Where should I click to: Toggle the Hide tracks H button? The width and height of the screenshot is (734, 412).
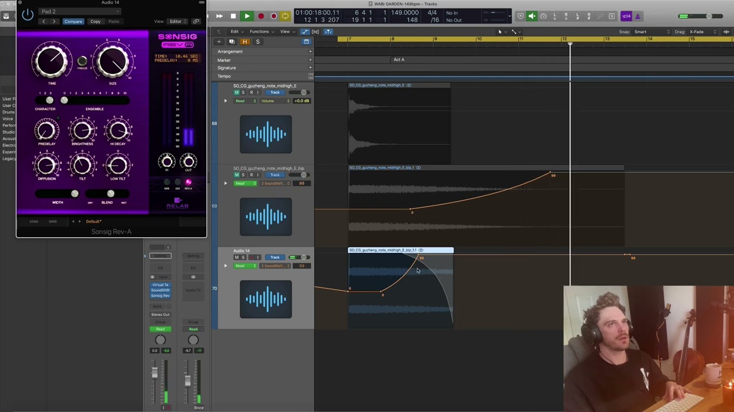coord(245,42)
